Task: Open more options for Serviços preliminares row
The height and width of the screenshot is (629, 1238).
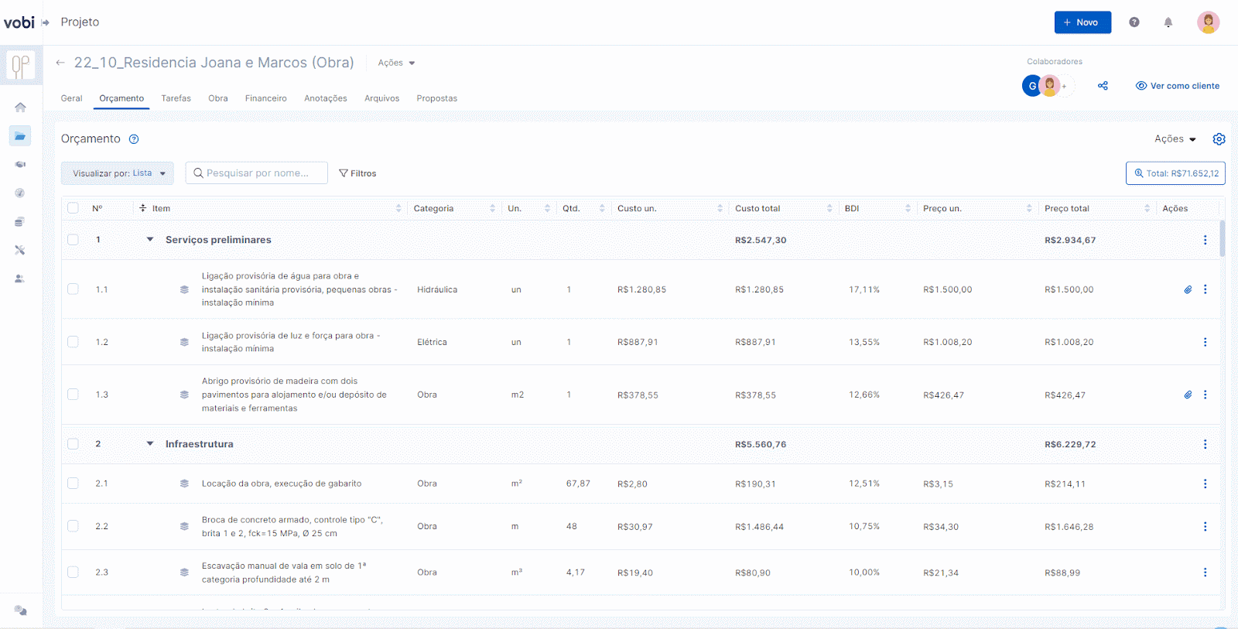Action: point(1205,240)
